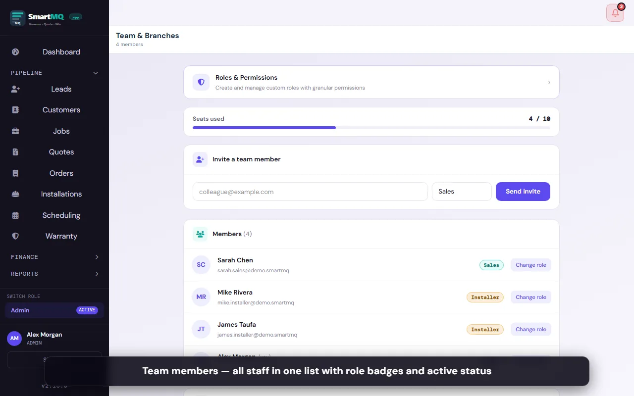
Task: Click the Orders receipt icon
Action: click(15, 173)
